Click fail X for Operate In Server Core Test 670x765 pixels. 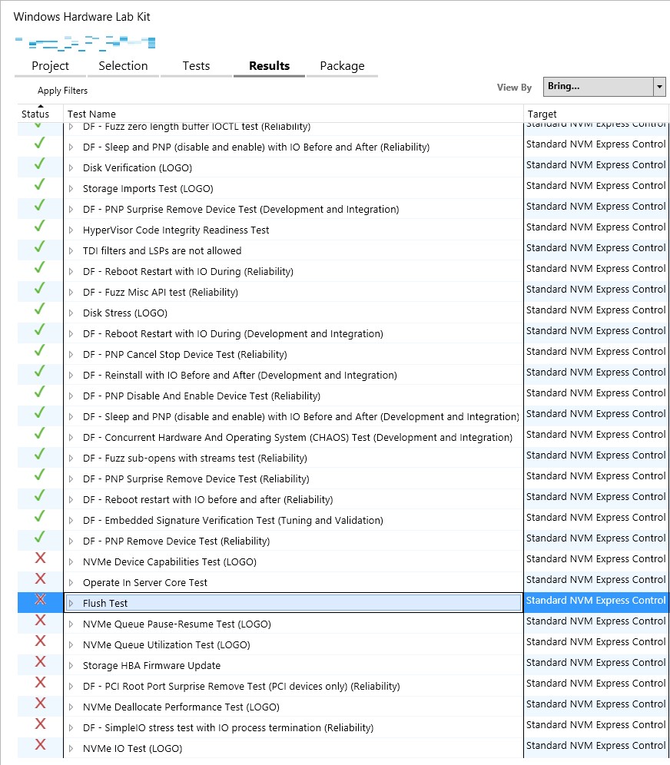click(41, 578)
